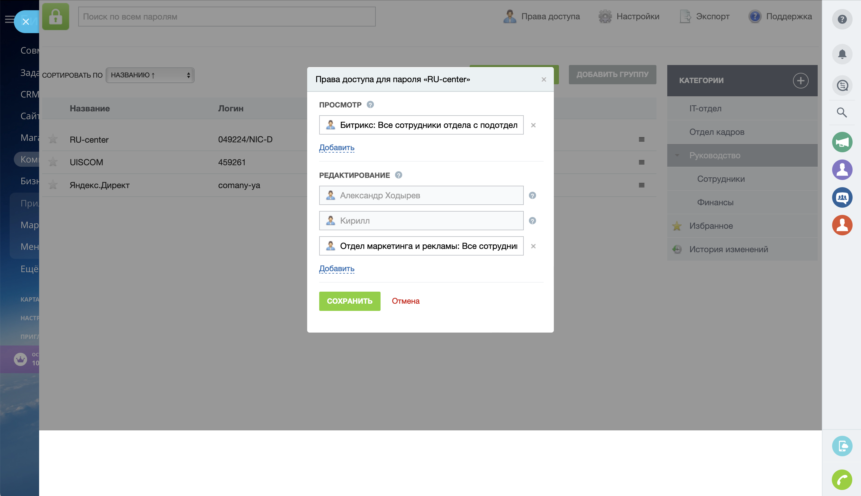Open the row menu for the UISCOM password
This screenshot has height=496, width=861.
coord(641,163)
